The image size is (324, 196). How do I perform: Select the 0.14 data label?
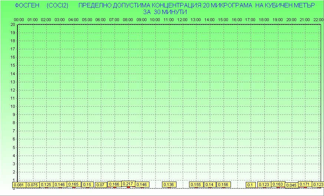coord(210,185)
